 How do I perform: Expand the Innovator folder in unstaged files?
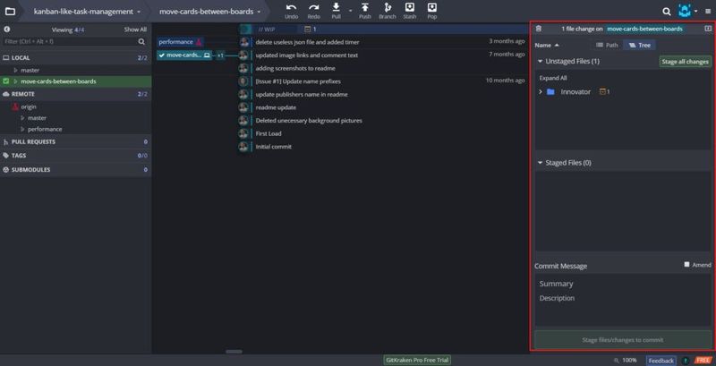tap(540, 92)
